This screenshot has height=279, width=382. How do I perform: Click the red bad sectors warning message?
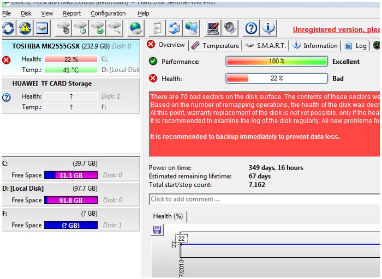click(x=265, y=124)
